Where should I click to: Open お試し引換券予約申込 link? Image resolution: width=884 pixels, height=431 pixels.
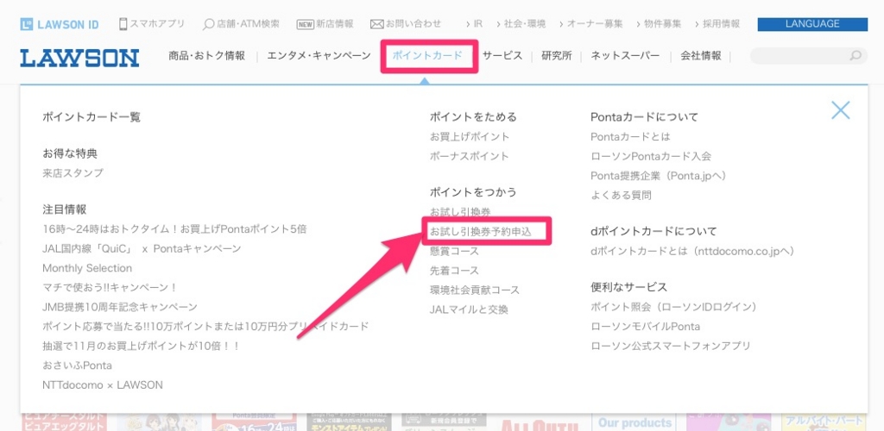tap(480, 231)
